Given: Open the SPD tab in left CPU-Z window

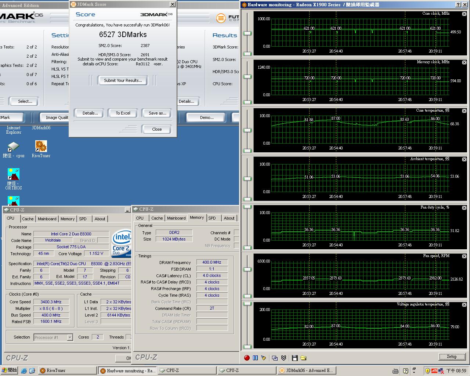Looking at the screenshot, I should click(83, 219).
